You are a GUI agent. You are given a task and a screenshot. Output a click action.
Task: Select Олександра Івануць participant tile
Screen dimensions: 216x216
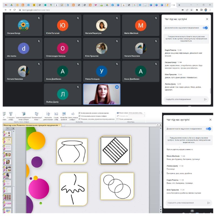pyautogui.click(x=63, y=48)
